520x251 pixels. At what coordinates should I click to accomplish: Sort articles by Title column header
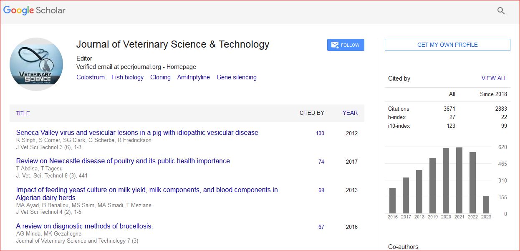(x=23, y=113)
